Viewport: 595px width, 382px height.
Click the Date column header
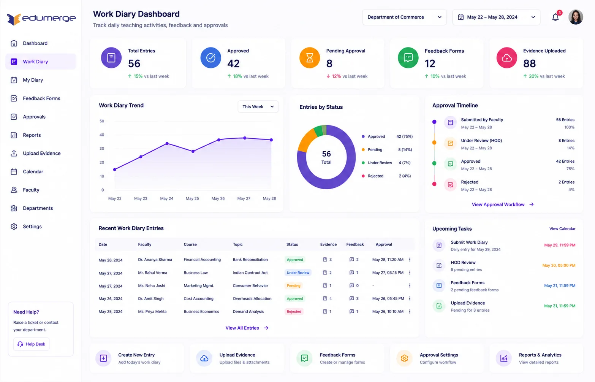coord(103,244)
